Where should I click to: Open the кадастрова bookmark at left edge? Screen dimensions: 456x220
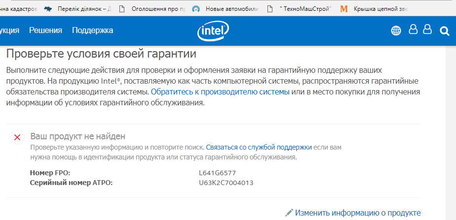pyautogui.click(x=19, y=9)
